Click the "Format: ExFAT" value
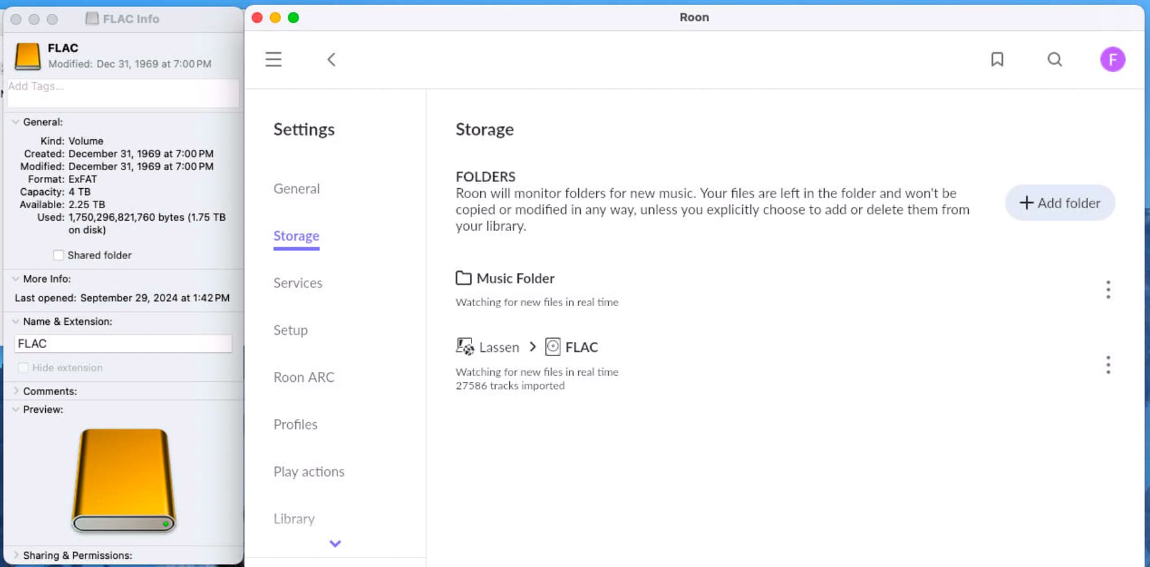This screenshot has width=1150, height=567. click(x=83, y=179)
